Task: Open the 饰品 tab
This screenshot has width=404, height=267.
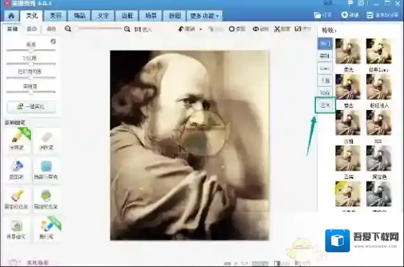Action: coord(79,16)
